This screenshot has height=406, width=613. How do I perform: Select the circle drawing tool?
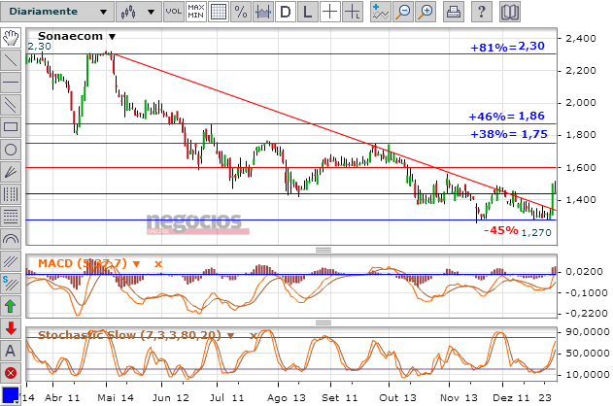coord(11,150)
